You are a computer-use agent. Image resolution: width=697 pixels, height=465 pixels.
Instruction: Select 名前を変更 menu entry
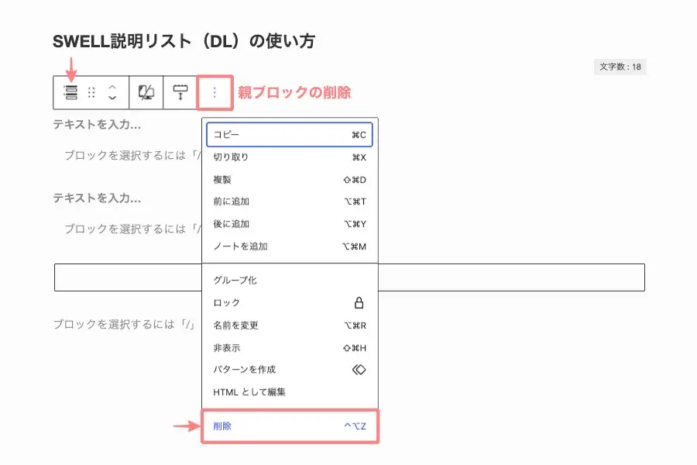[290, 325]
